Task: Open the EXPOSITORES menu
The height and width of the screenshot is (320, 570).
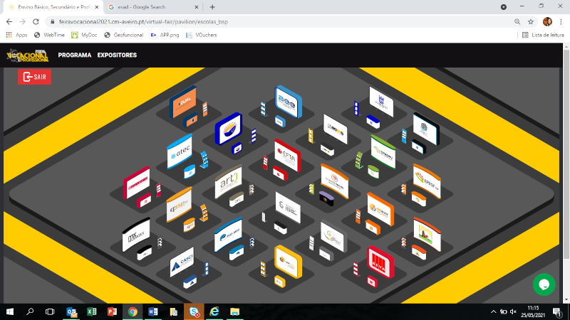Action: tap(117, 55)
